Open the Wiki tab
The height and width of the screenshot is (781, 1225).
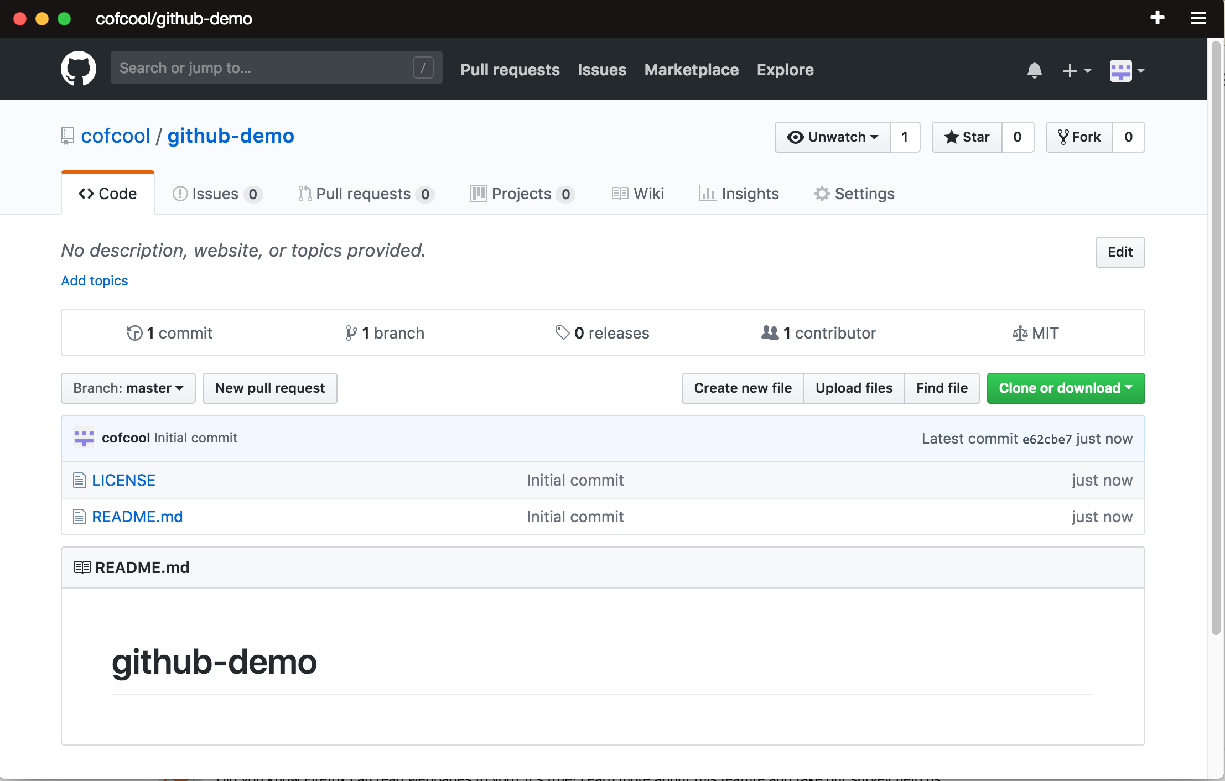(638, 194)
